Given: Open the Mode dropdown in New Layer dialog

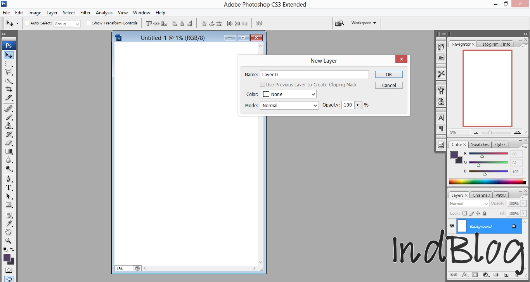Looking at the screenshot, I should [289, 105].
